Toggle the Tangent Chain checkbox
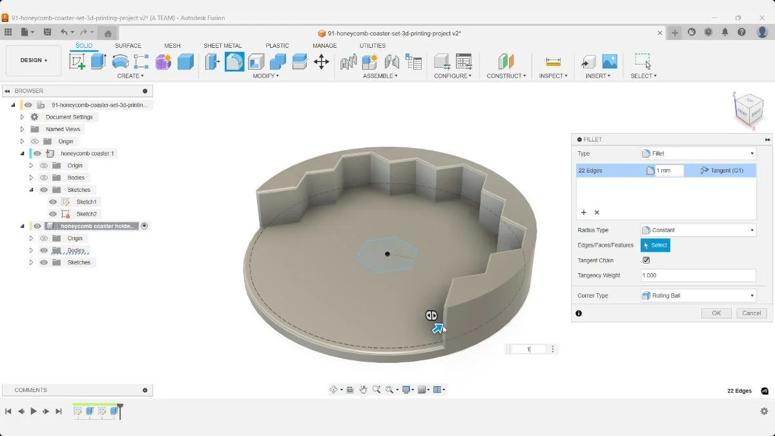Viewport: 775px width, 436px height. (646, 260)
